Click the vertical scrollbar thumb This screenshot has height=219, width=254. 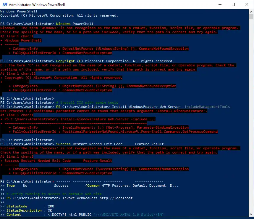(x=251, y=17)
